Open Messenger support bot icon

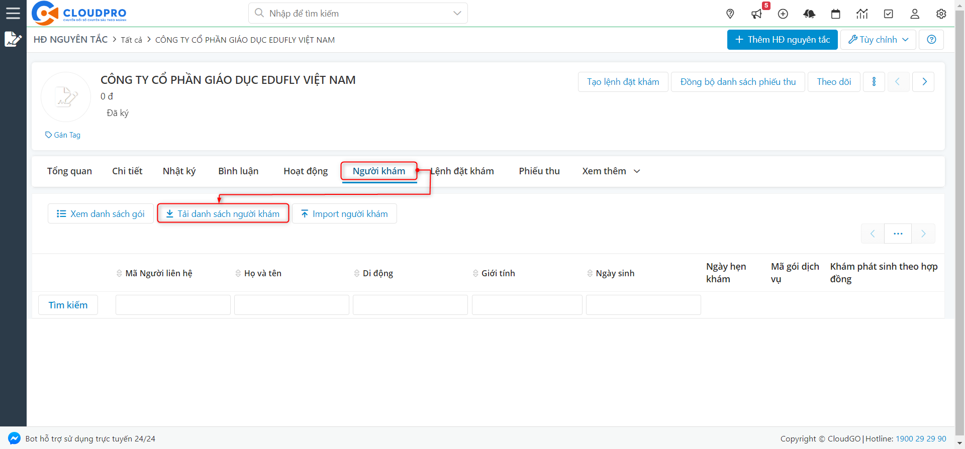[14, 438]
